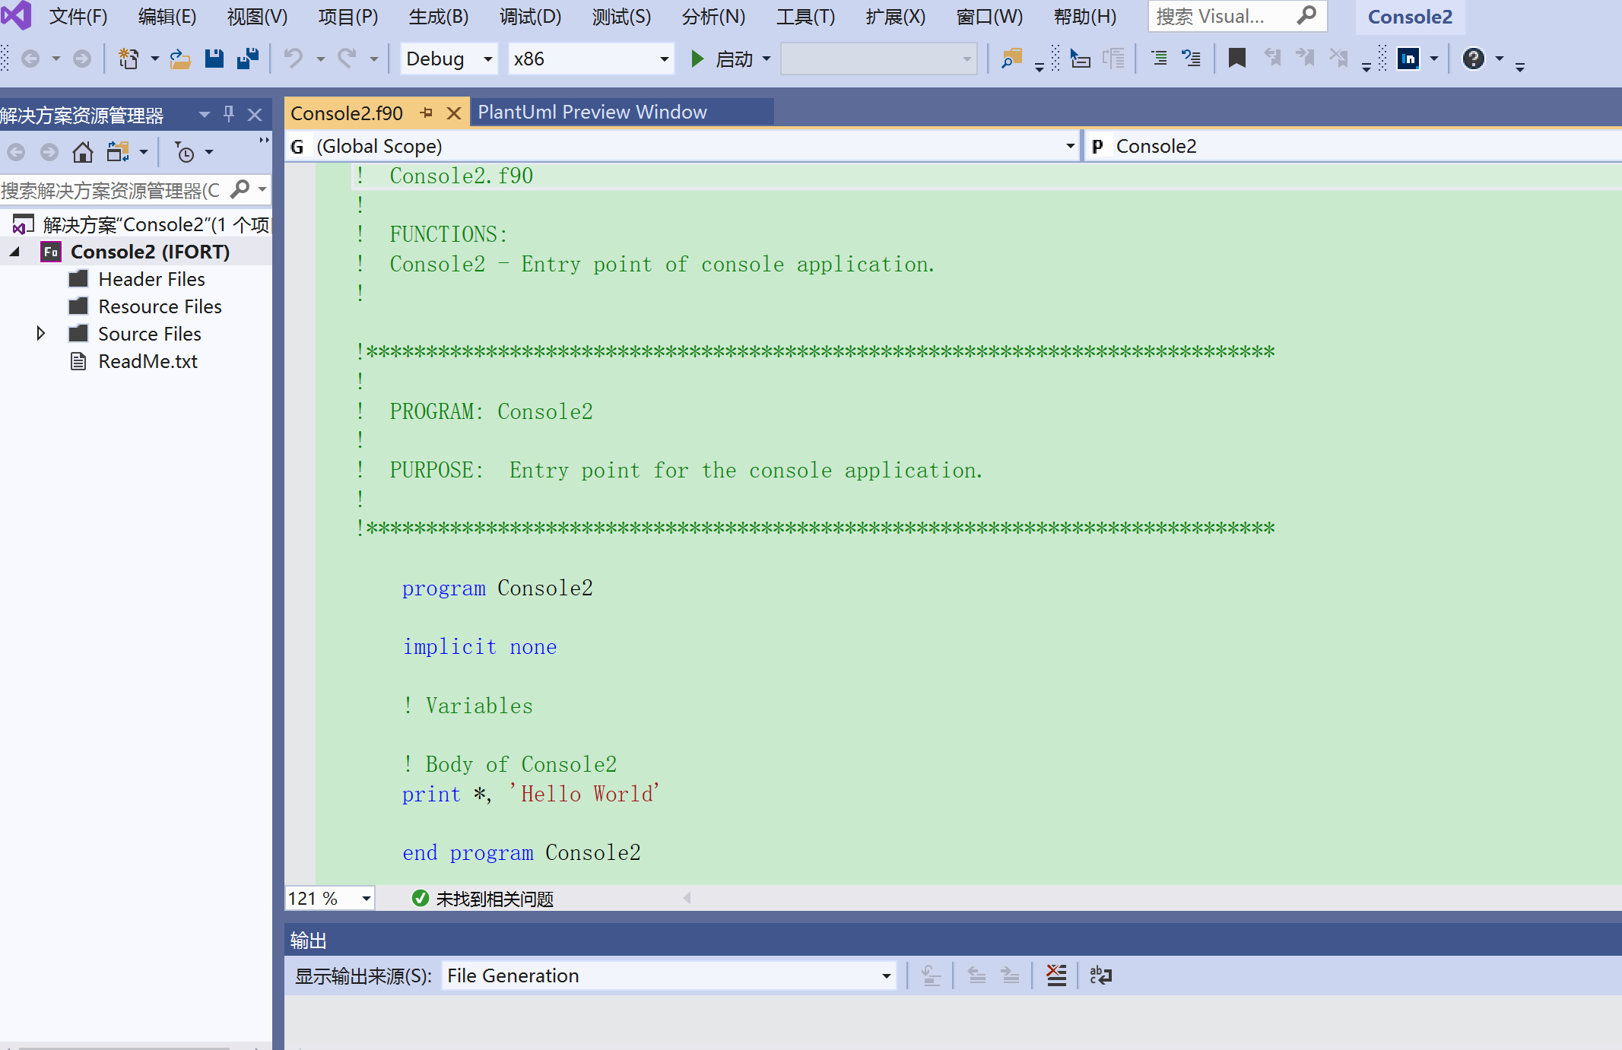Expand the Source Files folder node

point(41,333)
